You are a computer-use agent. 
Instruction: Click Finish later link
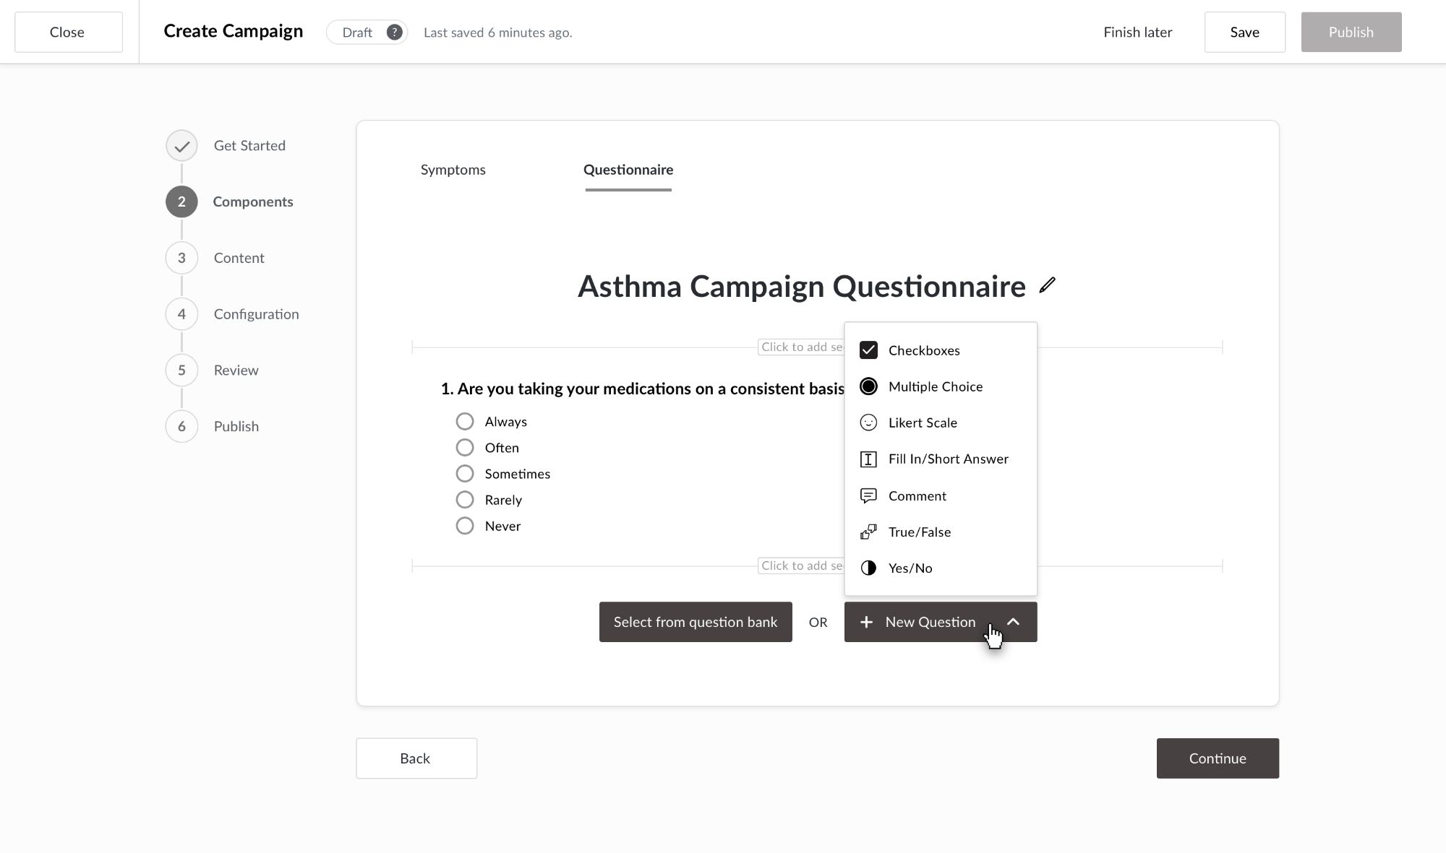coord(1138,33)
